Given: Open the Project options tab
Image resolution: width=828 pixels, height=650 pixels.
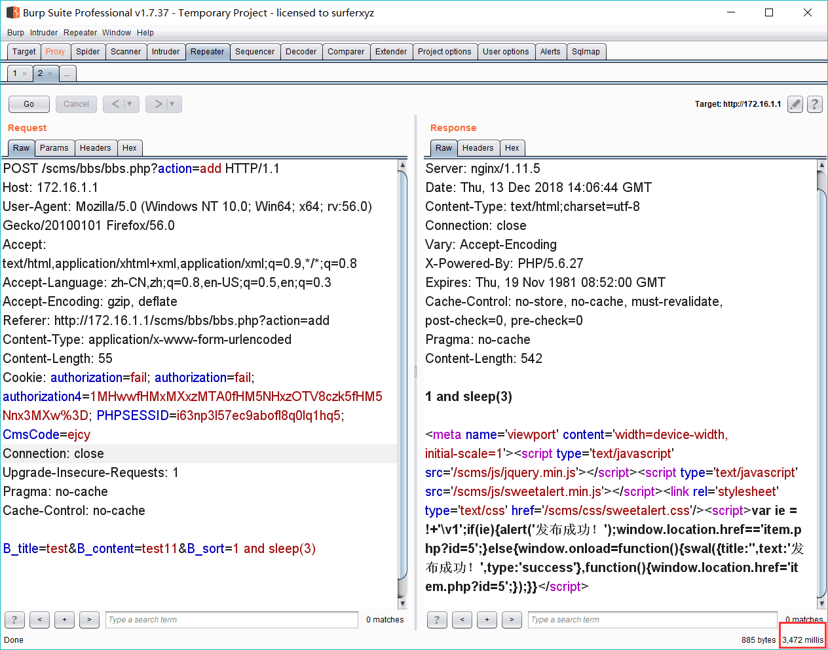Looking at the screenshot, I should [x=445, y=52].
